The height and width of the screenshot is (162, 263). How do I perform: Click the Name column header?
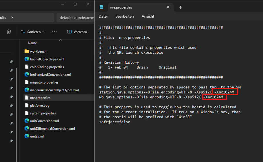[x=32, y=43]
